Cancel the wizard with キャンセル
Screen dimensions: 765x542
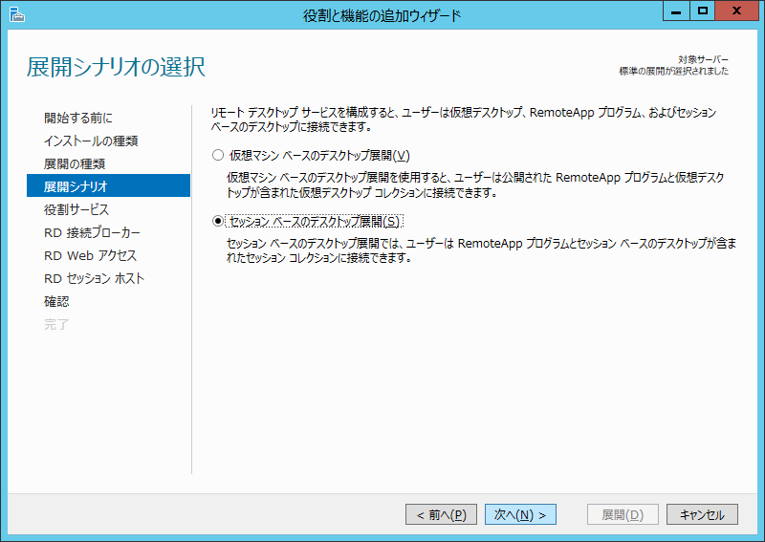point(702,514)
